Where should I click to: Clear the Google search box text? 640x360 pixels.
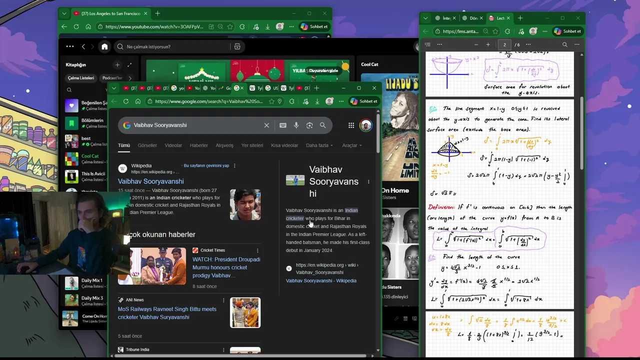[266, 125]
